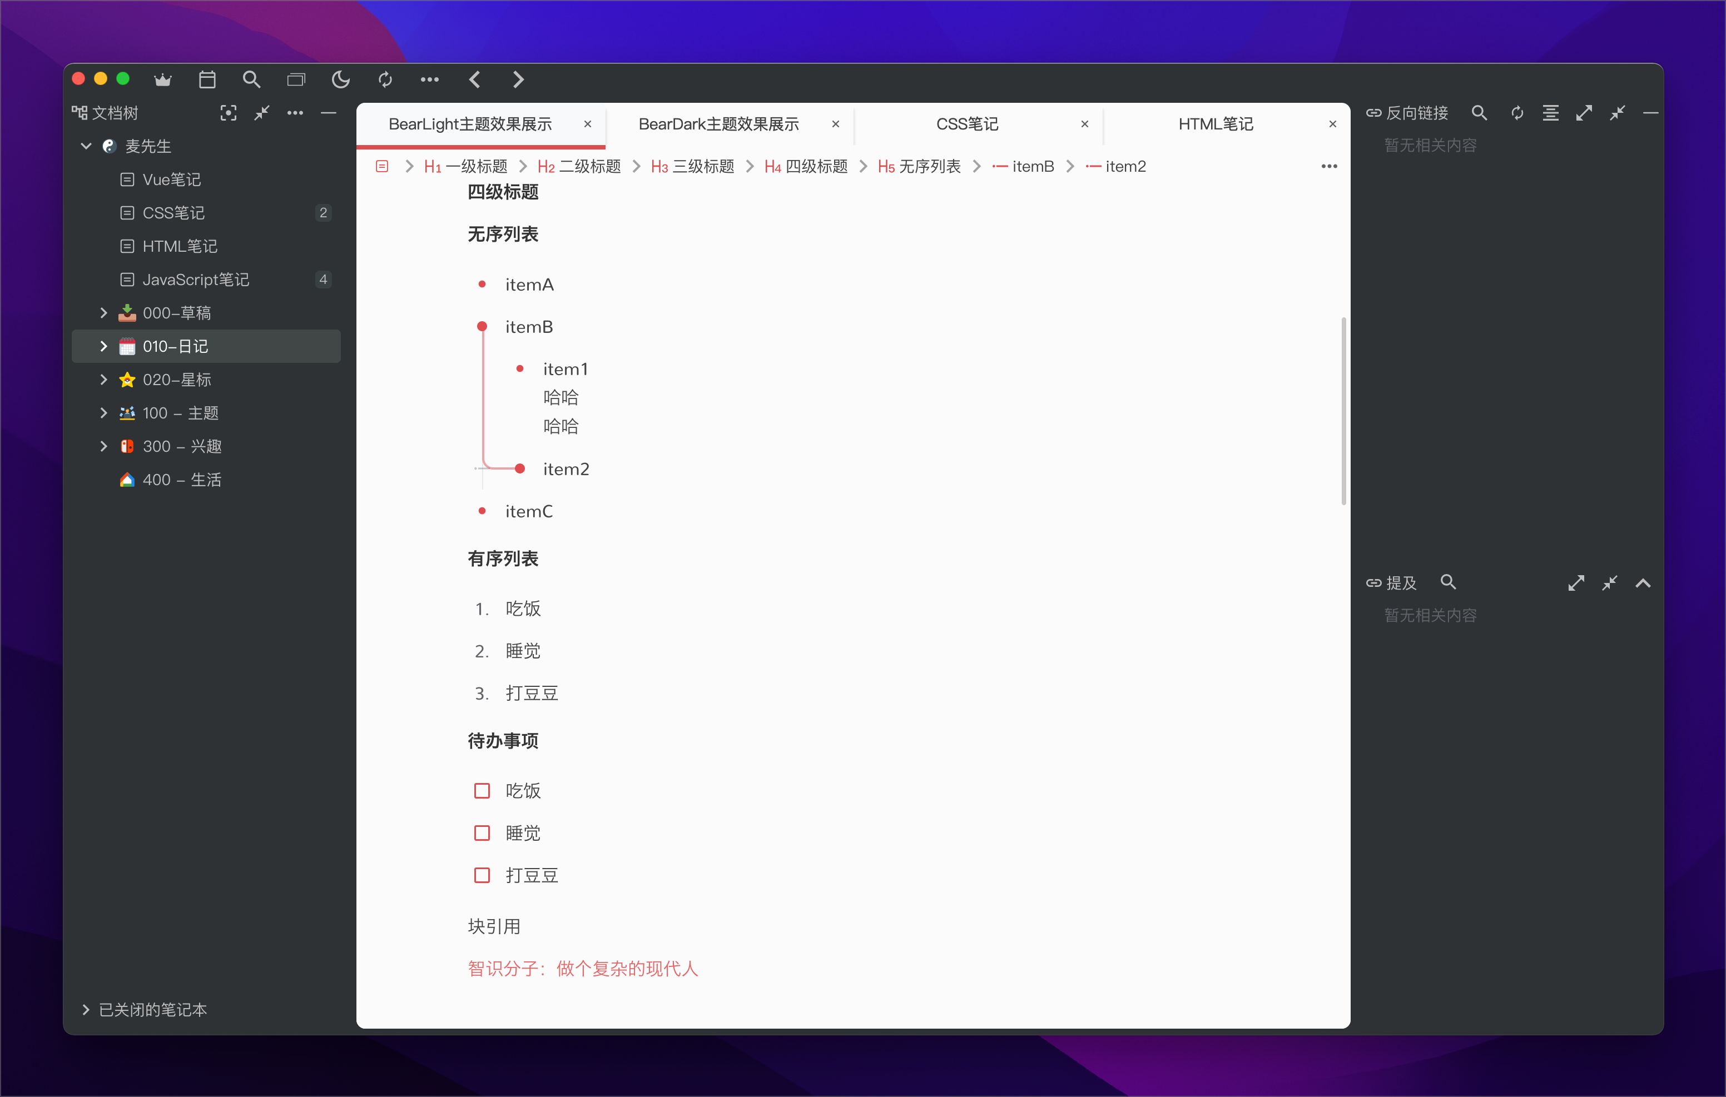Expand the closed notebooks section
Viewport: 1726px width, 1097px height.
click(x=86, y=1010)
